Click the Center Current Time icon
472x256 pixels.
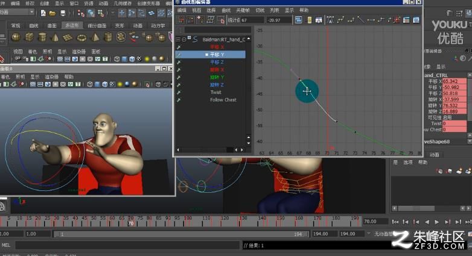319,20
